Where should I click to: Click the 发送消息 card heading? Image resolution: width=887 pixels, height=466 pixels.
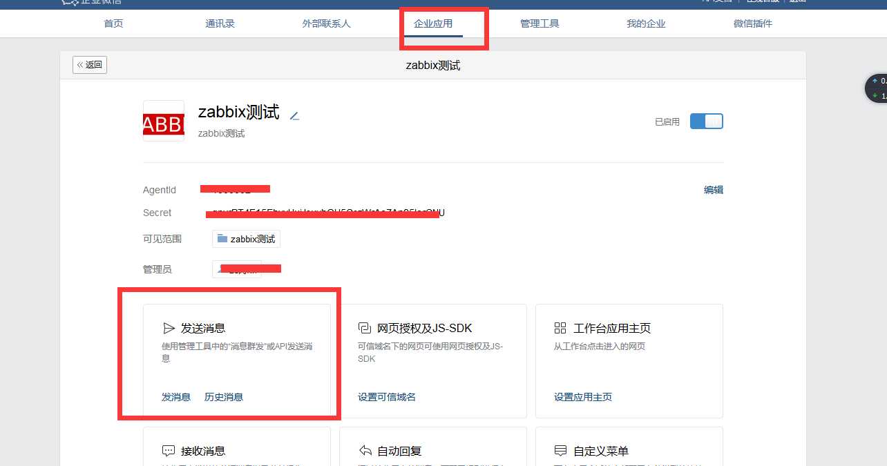[203, 328]
